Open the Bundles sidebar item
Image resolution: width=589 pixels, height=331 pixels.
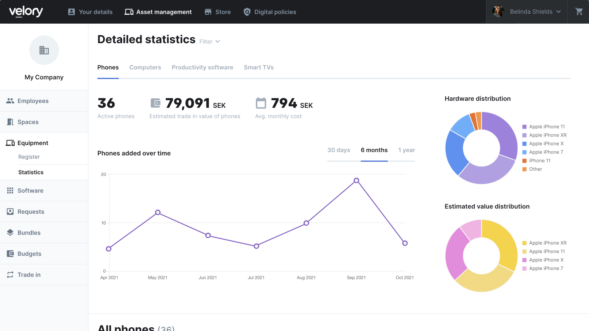coord(44,233)
